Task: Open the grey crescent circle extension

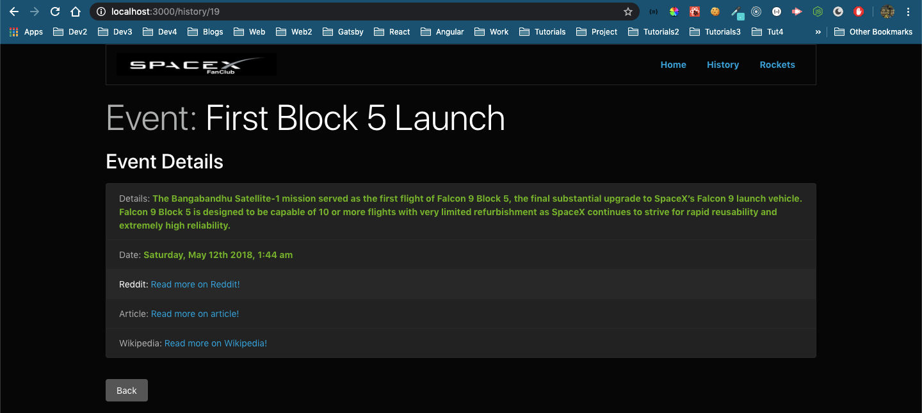Action: 838,12
